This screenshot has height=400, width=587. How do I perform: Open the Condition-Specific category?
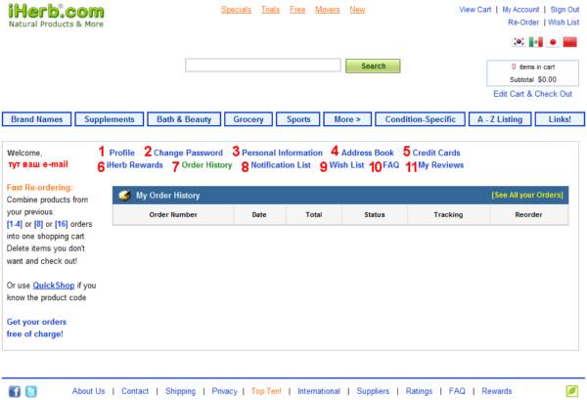pyautogui.click(x=420, y=119)
